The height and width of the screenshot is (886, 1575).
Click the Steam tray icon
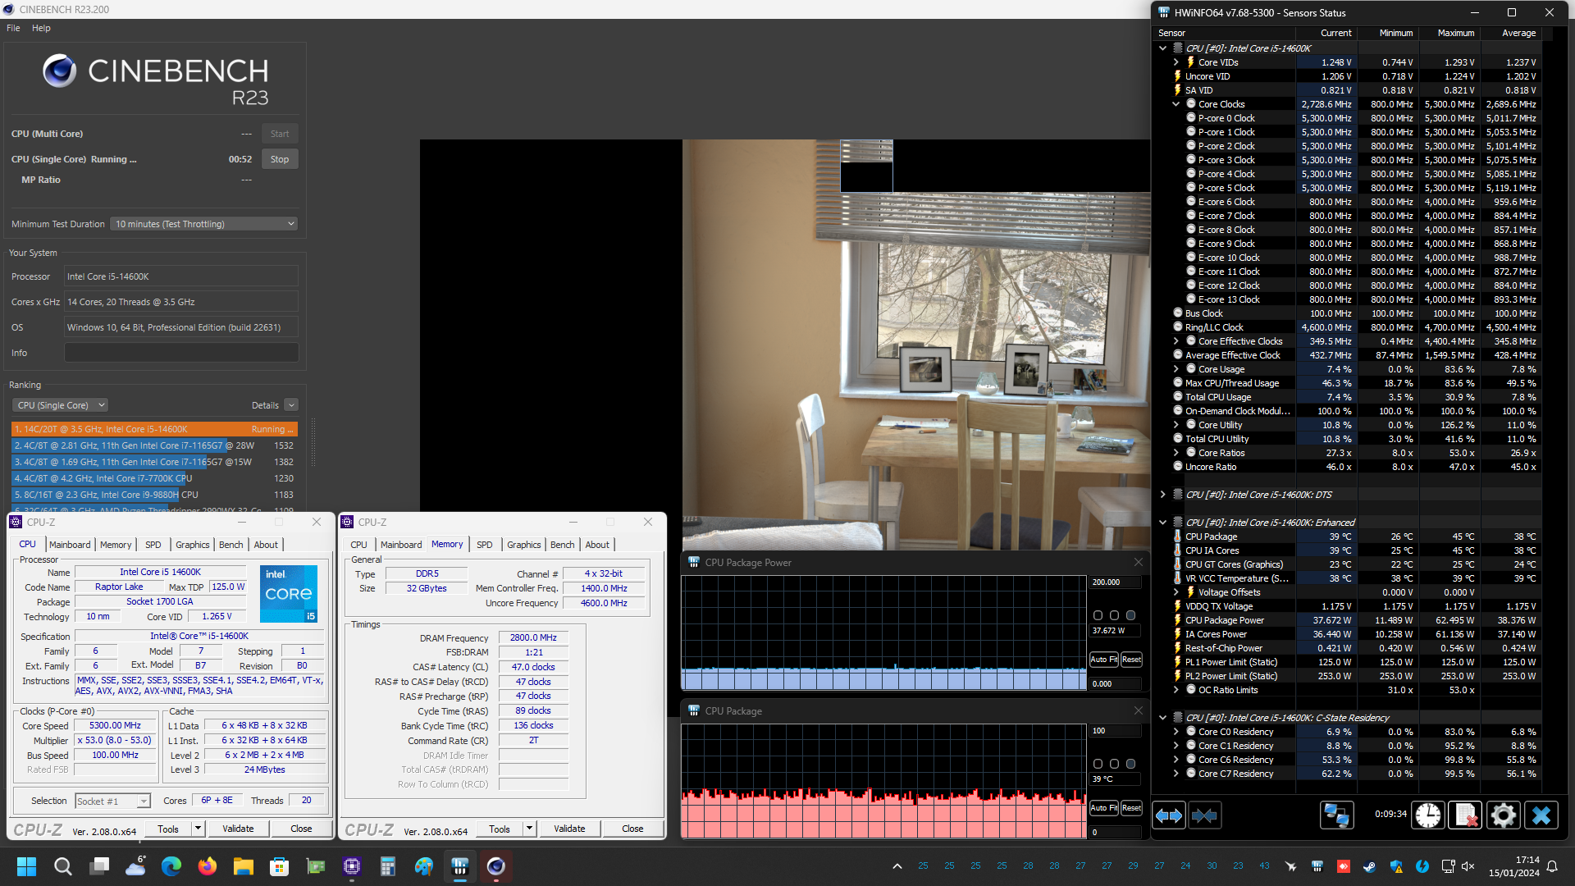1369,866
